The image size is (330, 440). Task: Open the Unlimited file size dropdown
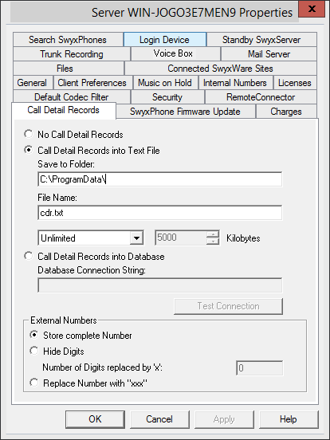tap(136, 238)
